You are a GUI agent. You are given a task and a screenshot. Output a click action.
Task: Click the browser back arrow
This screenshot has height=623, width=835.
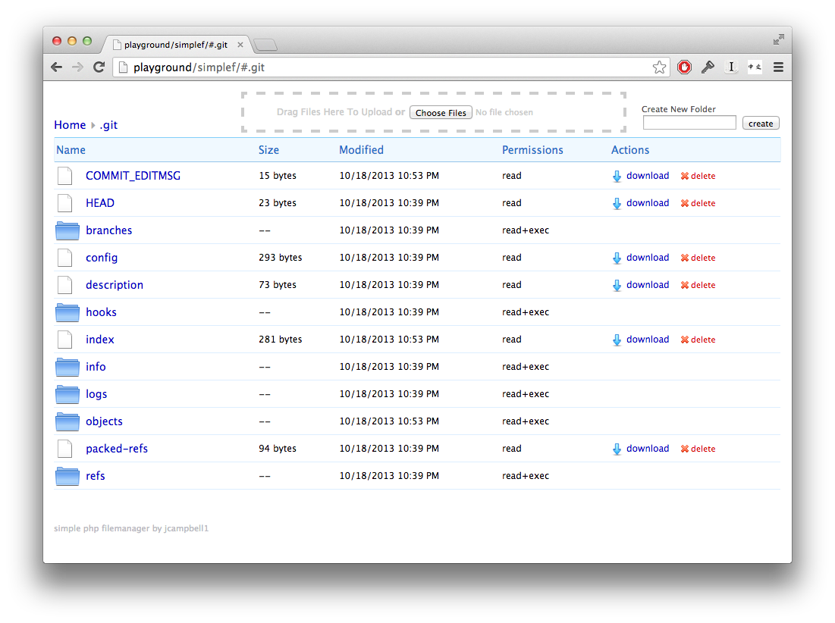pos(56,67)
